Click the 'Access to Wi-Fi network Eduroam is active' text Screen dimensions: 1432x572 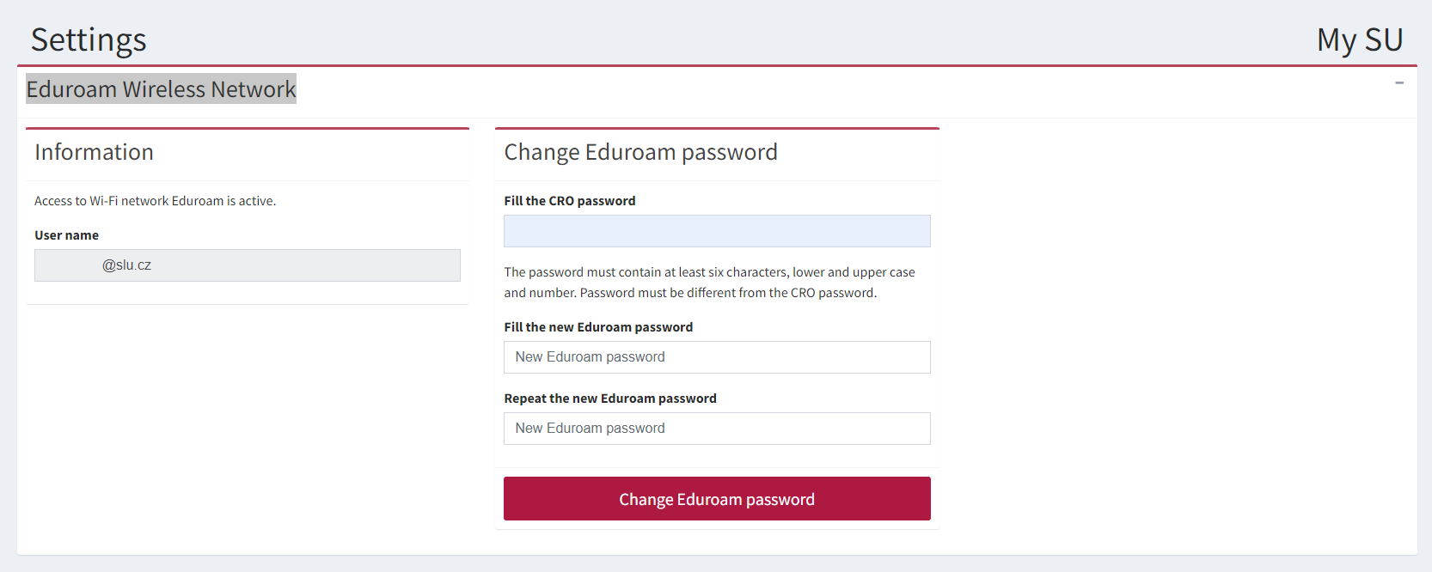(155, 201)
